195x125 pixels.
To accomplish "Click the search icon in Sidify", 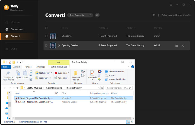I will coord(154,15).
